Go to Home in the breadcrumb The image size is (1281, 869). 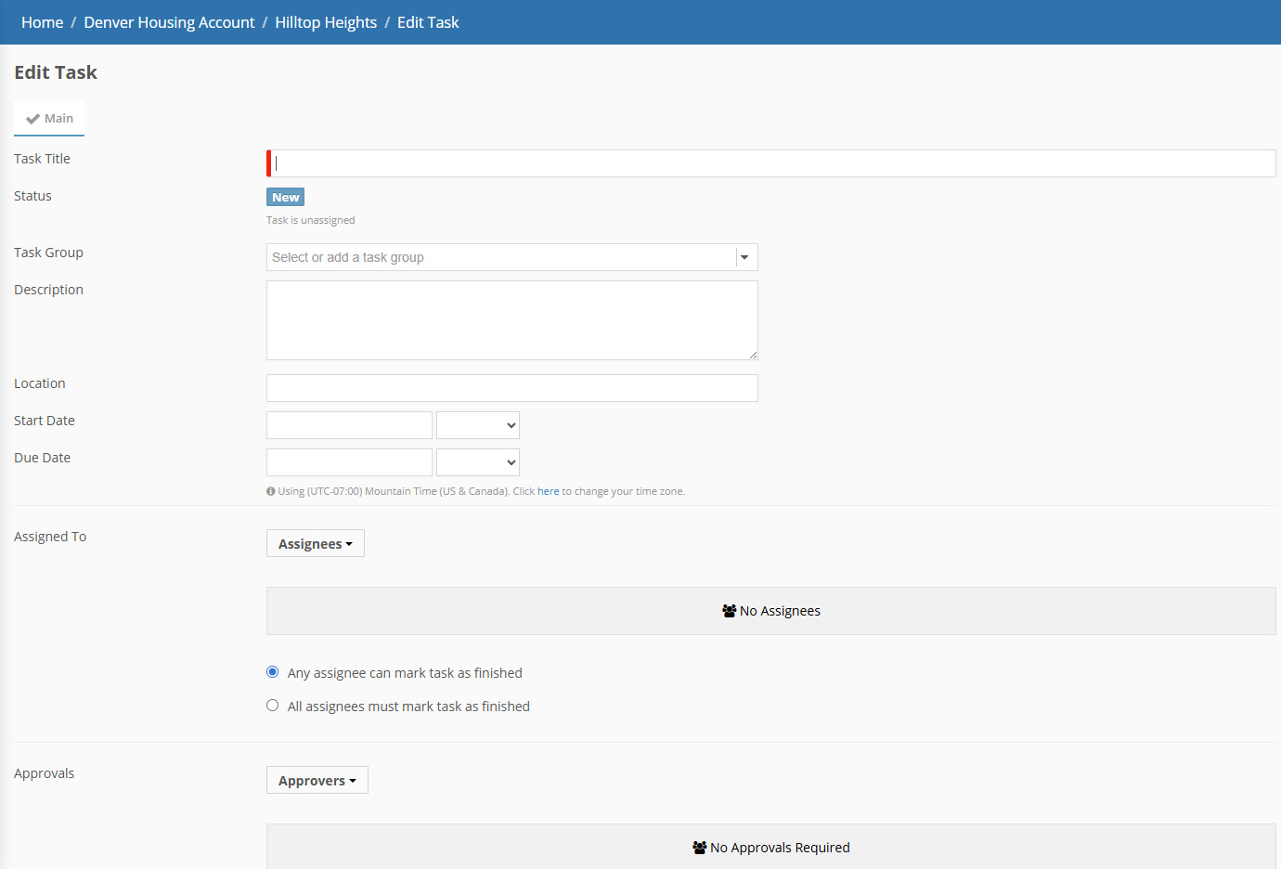click(43, 22)
